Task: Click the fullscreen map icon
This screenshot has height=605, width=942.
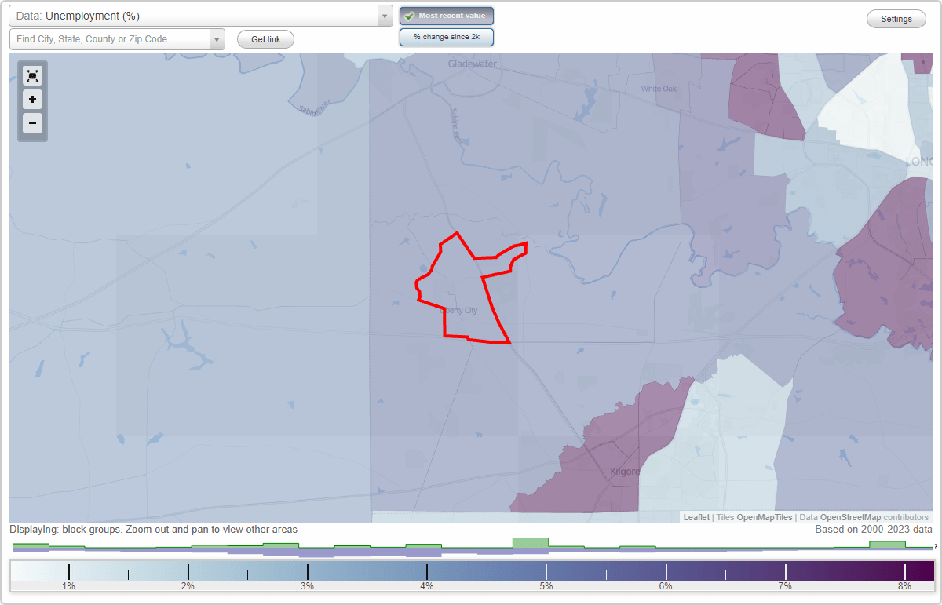Action: (32, 75)
